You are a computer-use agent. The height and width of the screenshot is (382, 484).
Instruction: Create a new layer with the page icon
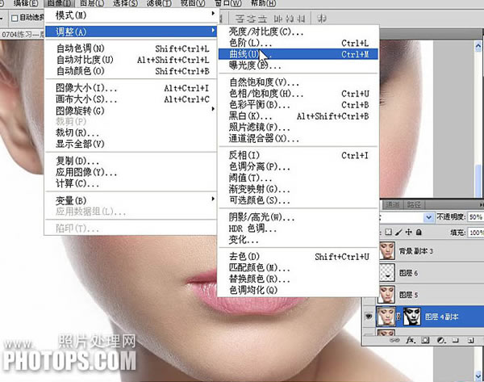[471, 341]
